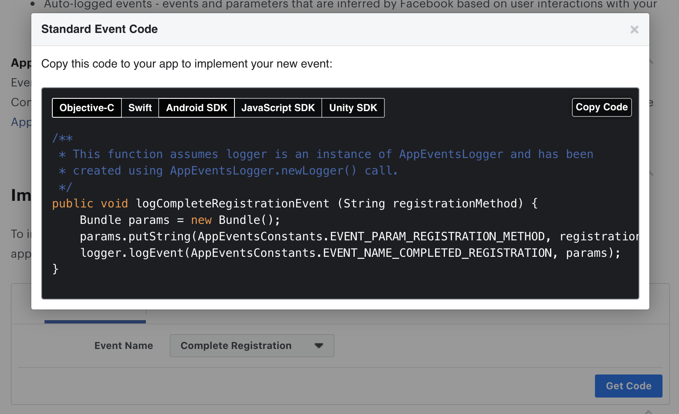Click the Event Name label

click(124, 346)
